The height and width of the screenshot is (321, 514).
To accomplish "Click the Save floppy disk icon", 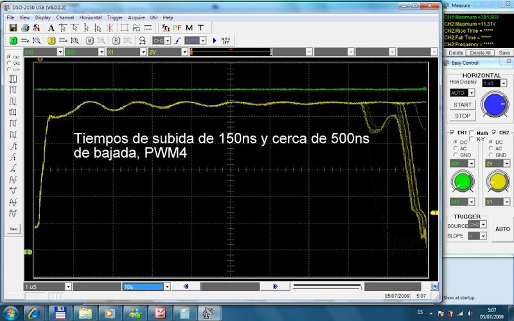I will (13, 28).
